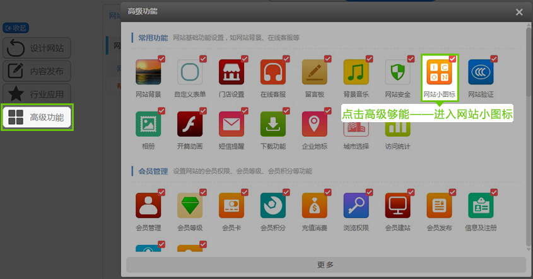
Task: Uncheck the red checkmark on 会员卡
Action: (244, 191)
